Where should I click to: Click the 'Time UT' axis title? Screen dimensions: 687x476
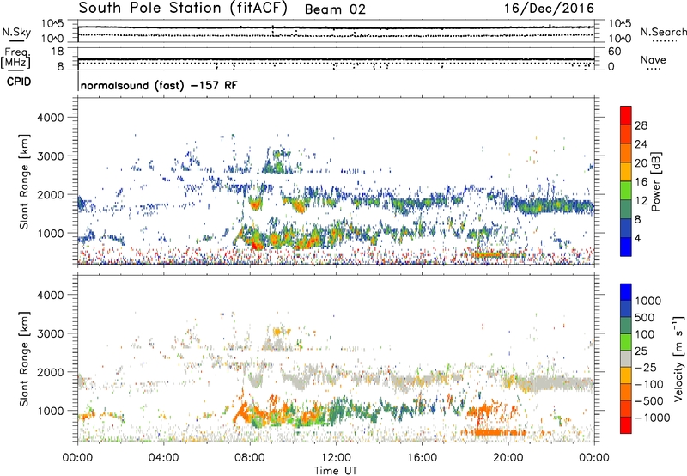pyautogui.click(x=336, y=471)
